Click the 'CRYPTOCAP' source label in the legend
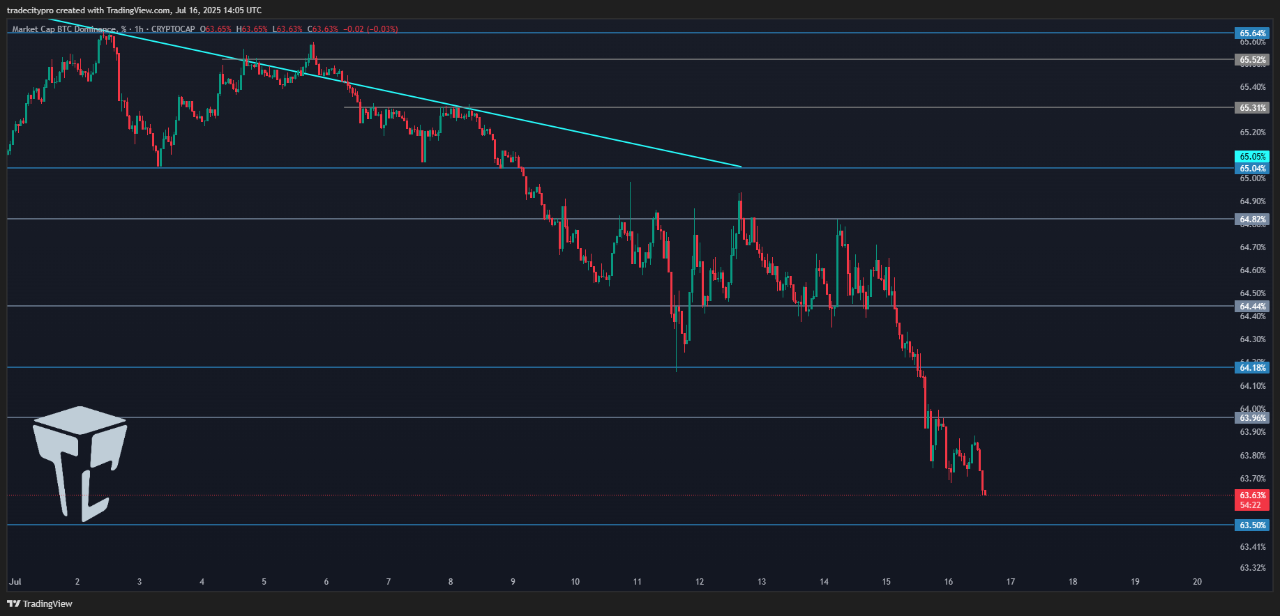 pos(173,29)
